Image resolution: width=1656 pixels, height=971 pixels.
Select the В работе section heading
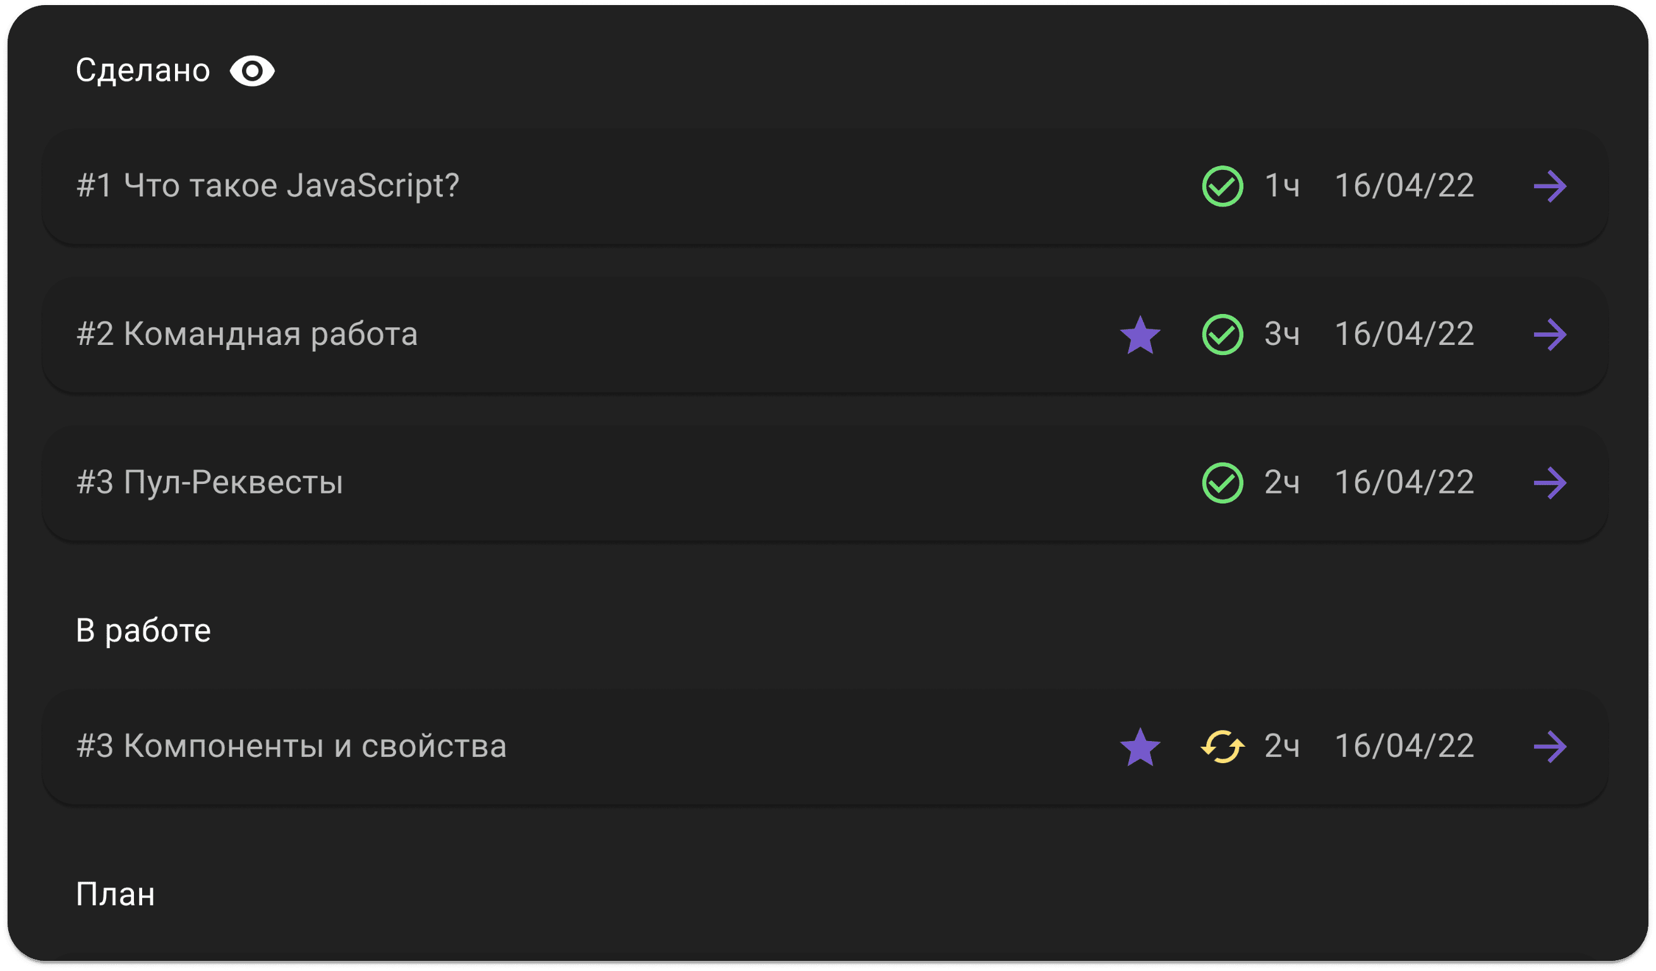(x=143, y=630)
